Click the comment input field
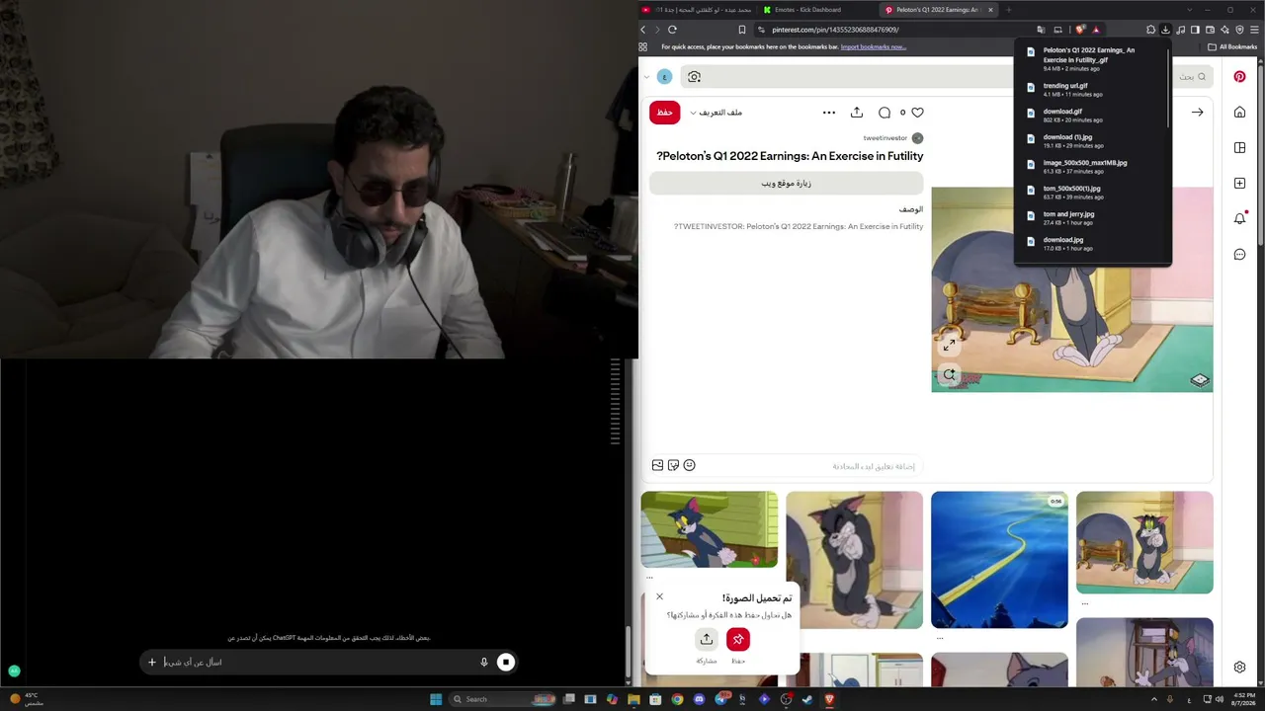Viewport: 1265px width, 711px height. 786,465
